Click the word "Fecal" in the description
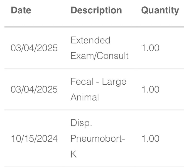184x167 pixels. [81, 82]
